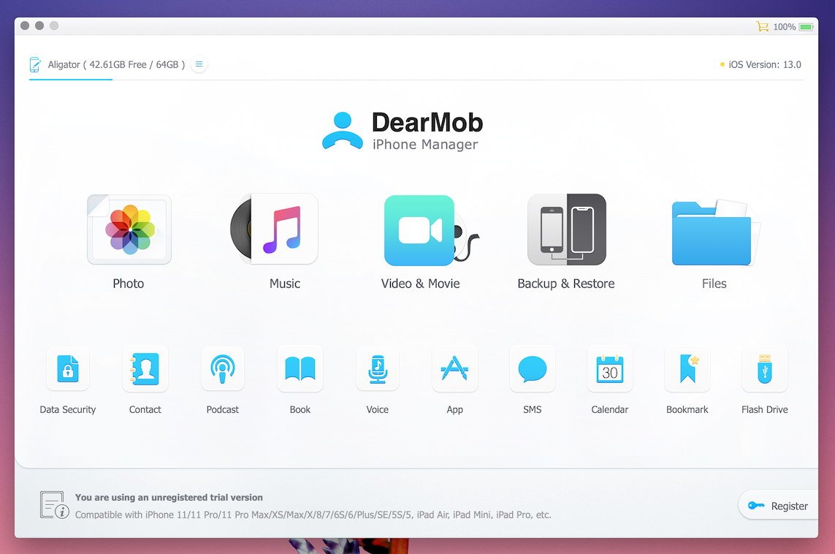Open the Podcast icon

pyautogui.click(x=223, y=368)
